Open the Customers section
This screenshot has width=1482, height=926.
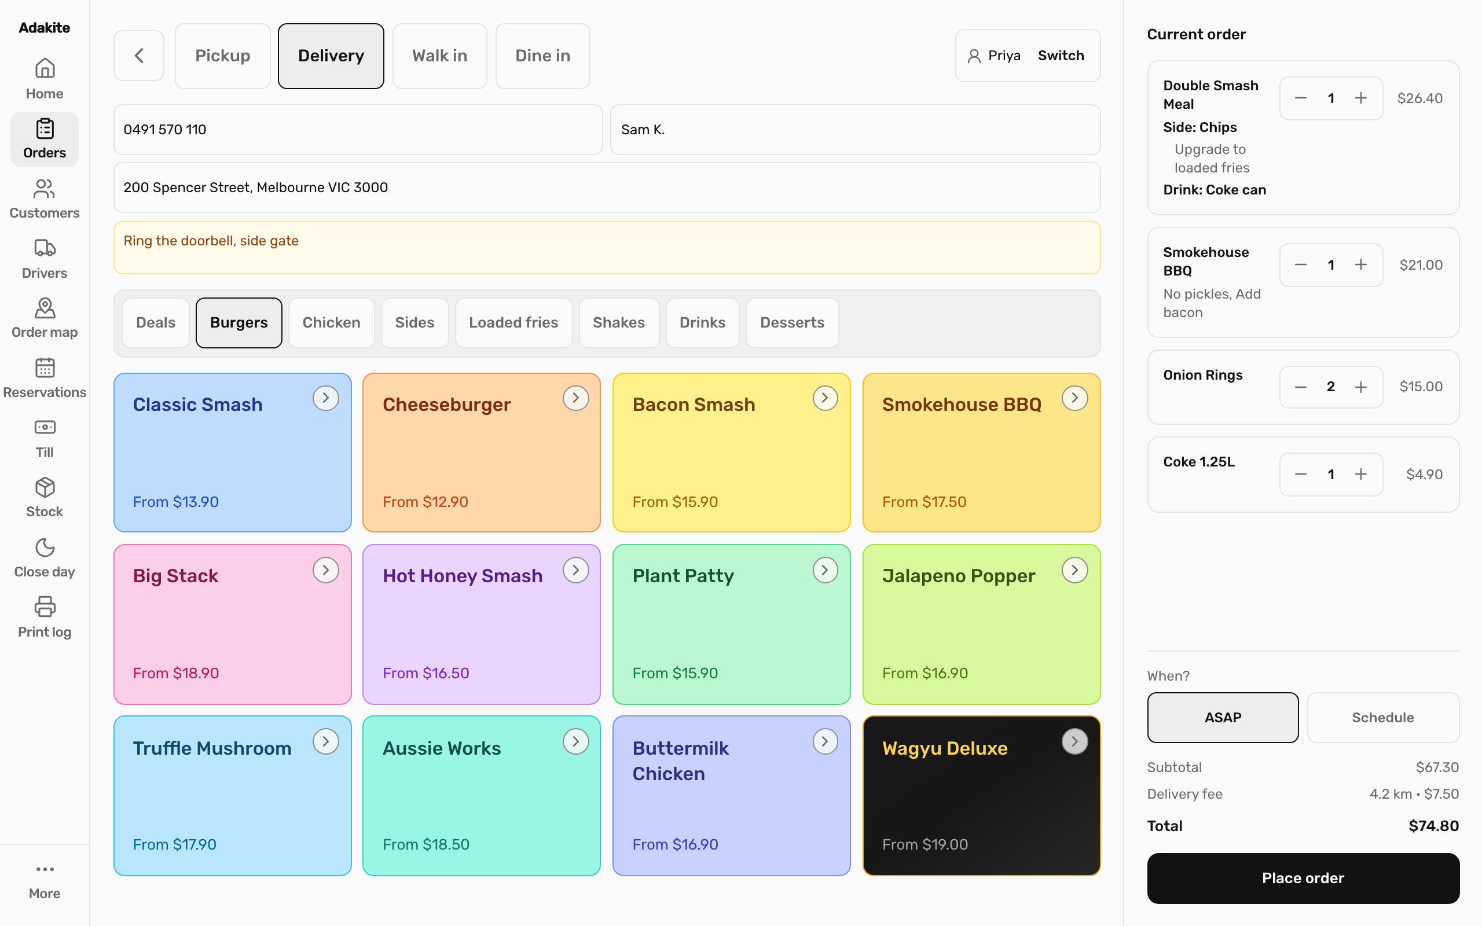[44, 199]
